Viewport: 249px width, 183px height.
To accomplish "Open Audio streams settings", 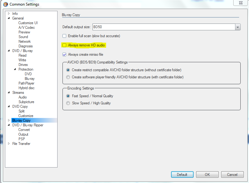I will (x=23, y=97).
